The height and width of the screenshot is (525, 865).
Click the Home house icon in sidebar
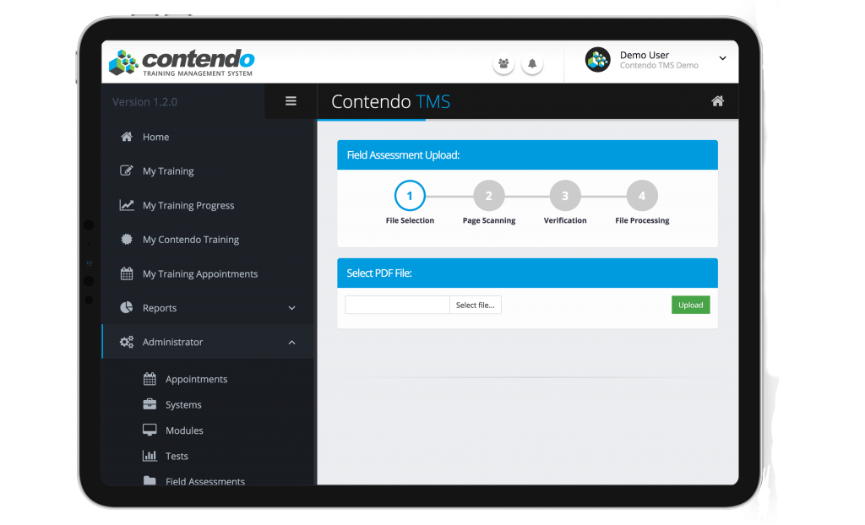[x=127, y=137]
